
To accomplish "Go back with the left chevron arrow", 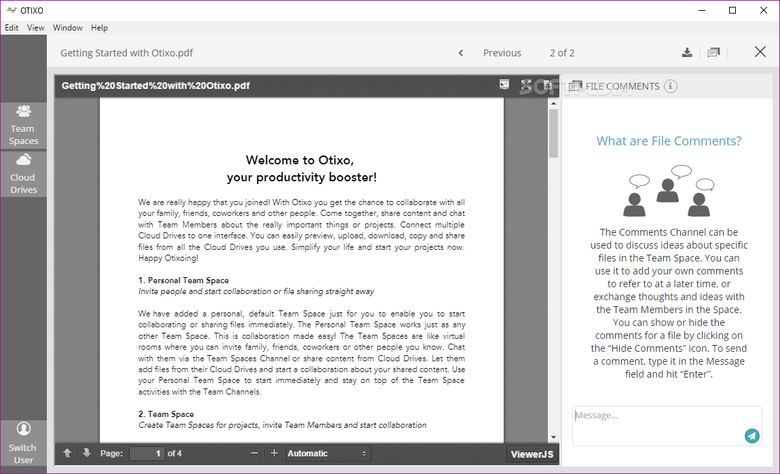I will tap(461, 53).
